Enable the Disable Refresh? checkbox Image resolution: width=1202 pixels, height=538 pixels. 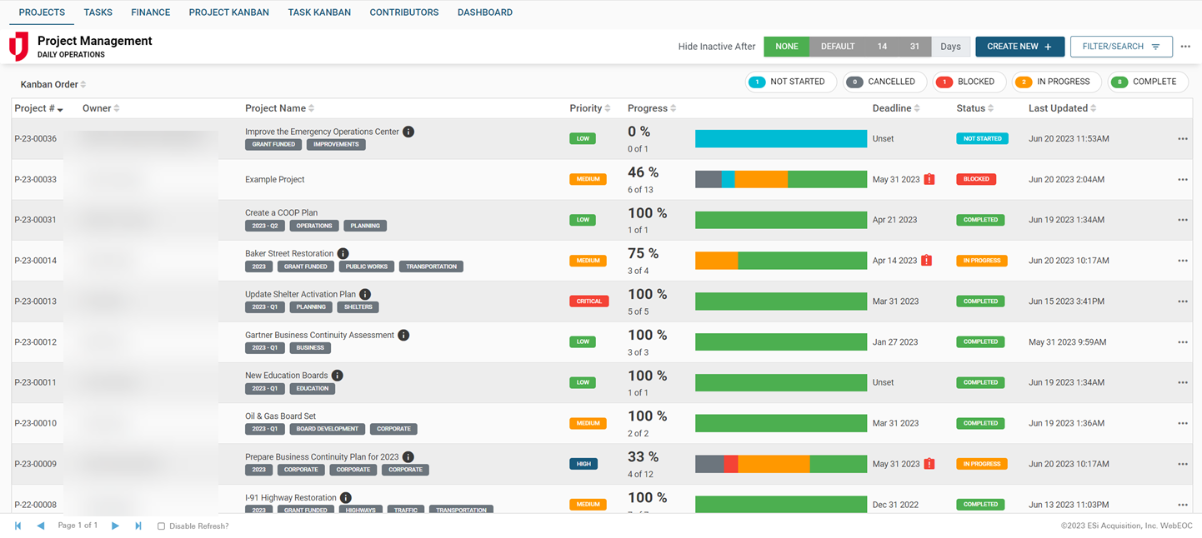click(161, 526)
